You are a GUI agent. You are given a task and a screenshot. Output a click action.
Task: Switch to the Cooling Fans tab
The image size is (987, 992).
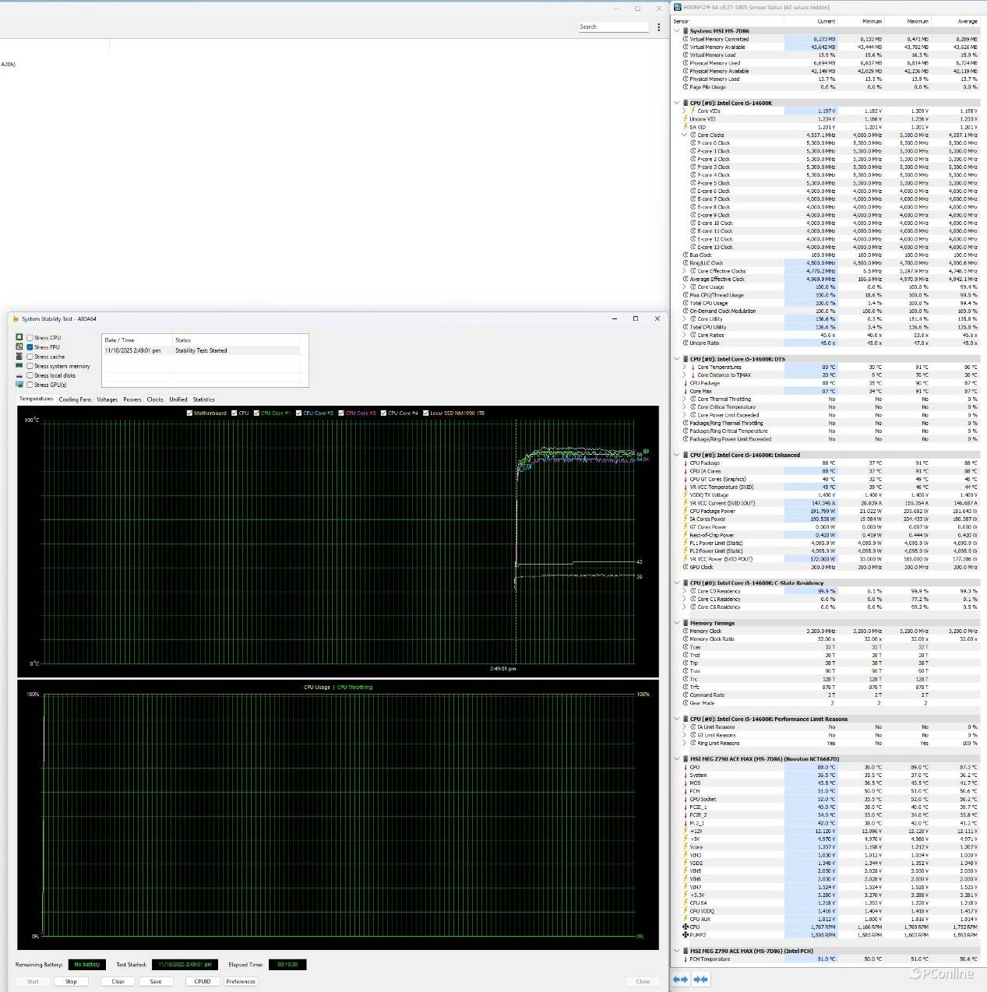75,399
